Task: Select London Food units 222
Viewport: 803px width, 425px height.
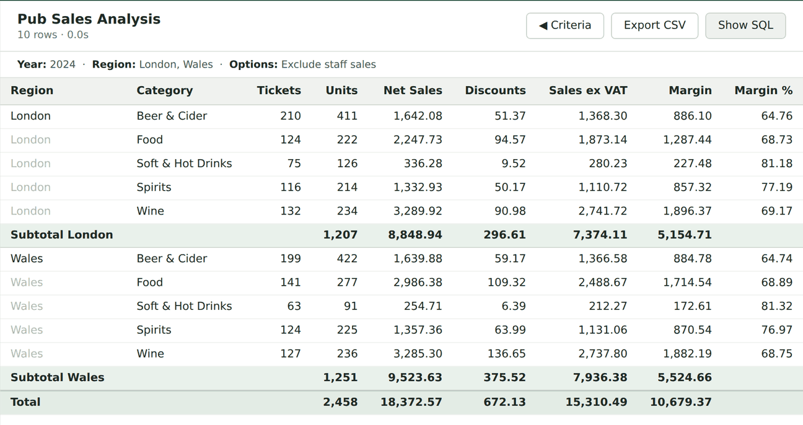Action: coord(347,139)
